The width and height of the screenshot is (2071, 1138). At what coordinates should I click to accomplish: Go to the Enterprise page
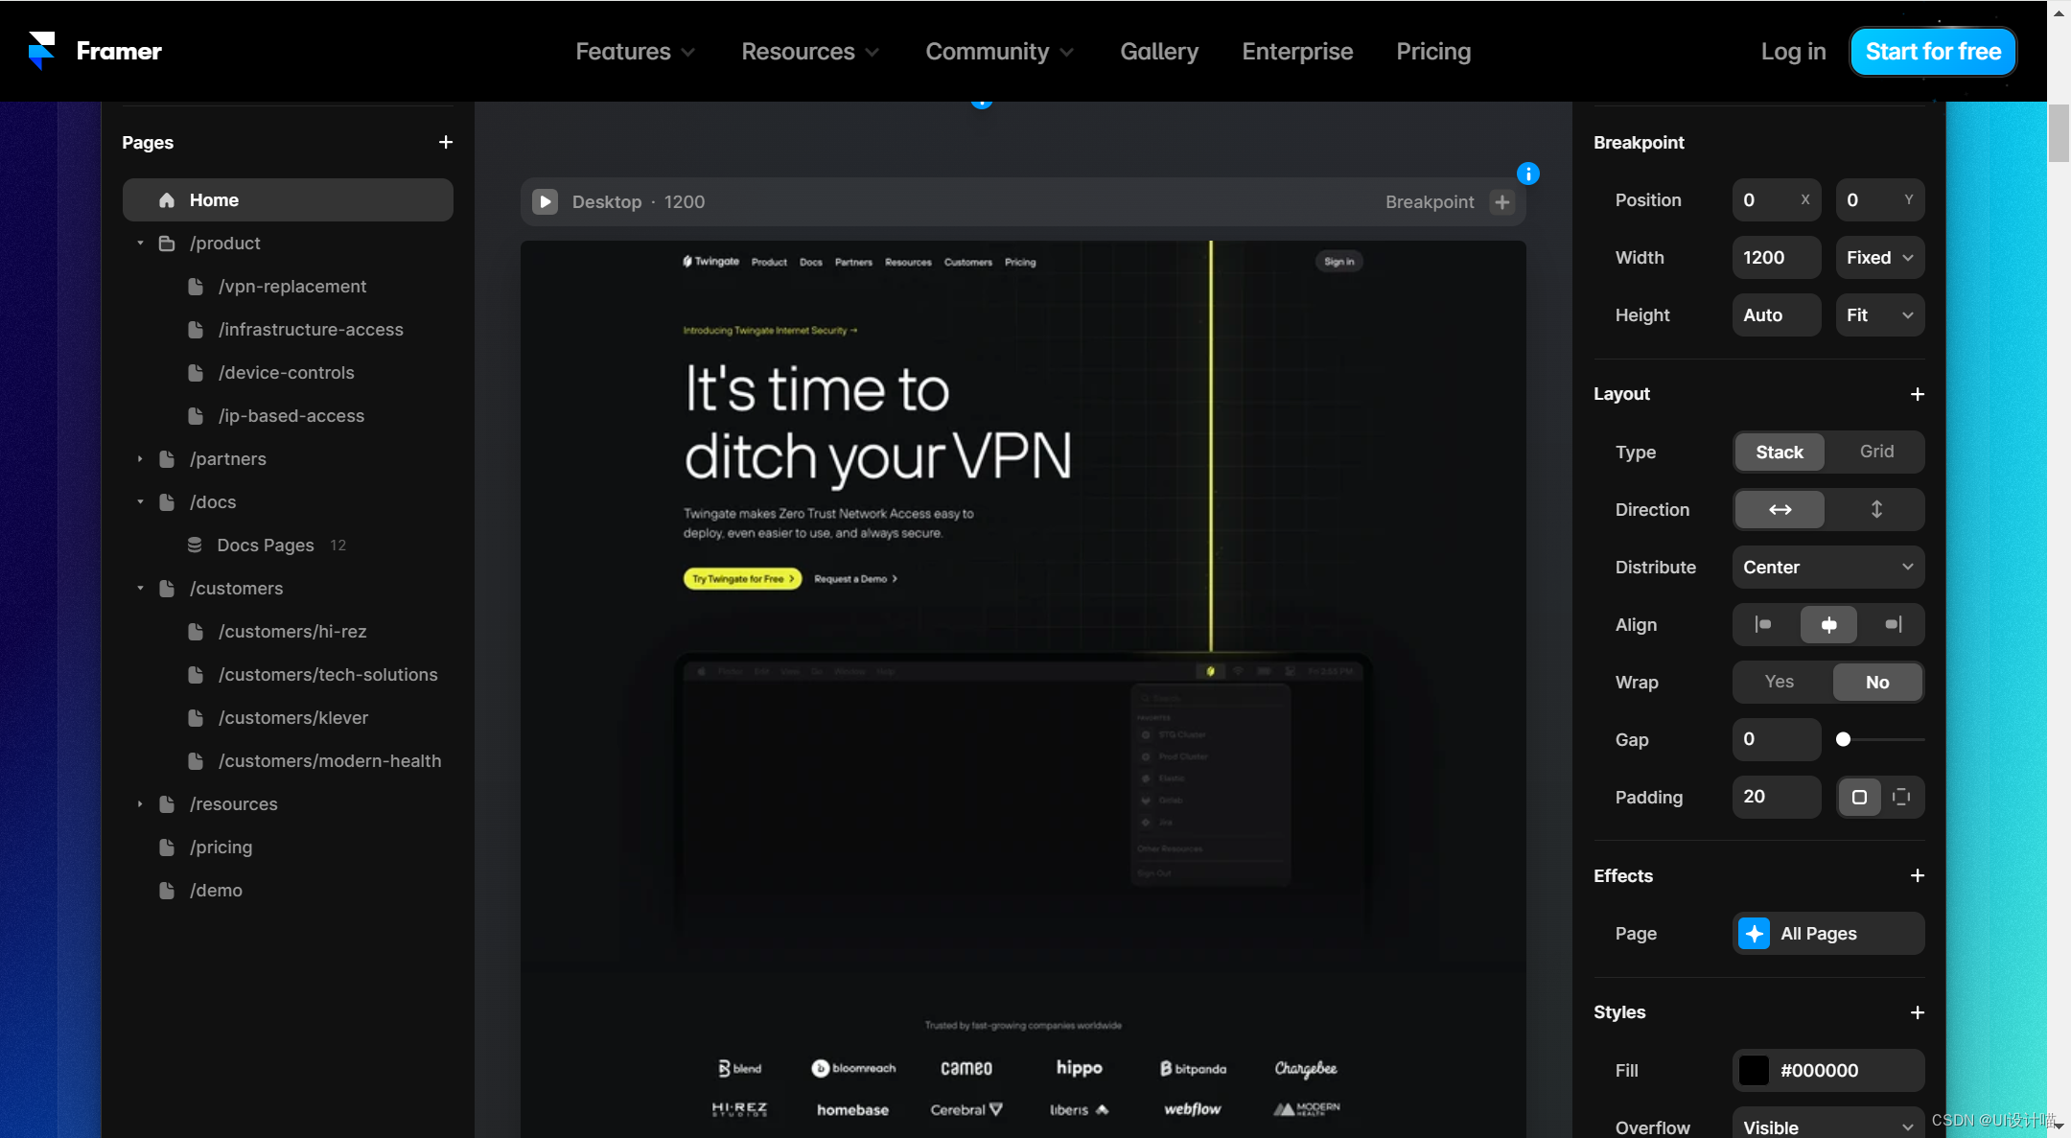click(x=1297, y=52)
